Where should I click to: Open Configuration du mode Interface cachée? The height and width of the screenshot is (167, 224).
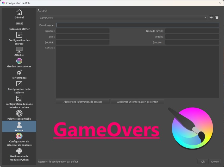19,102
